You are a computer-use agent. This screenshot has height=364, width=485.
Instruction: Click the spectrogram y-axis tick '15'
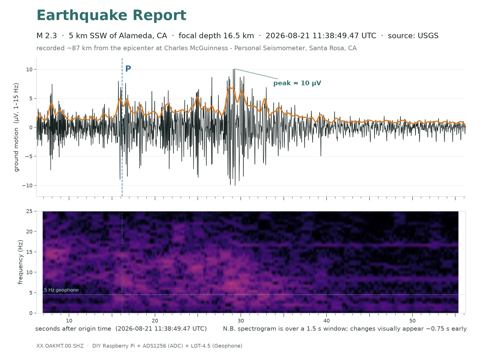coord(30,252)
